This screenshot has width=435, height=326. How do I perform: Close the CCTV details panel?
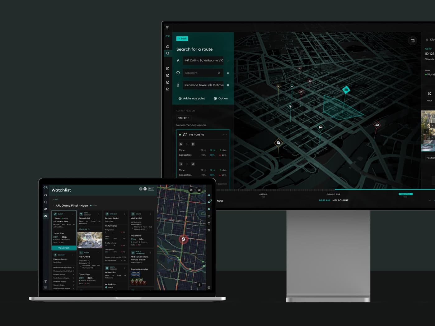[x=427, y=40]
